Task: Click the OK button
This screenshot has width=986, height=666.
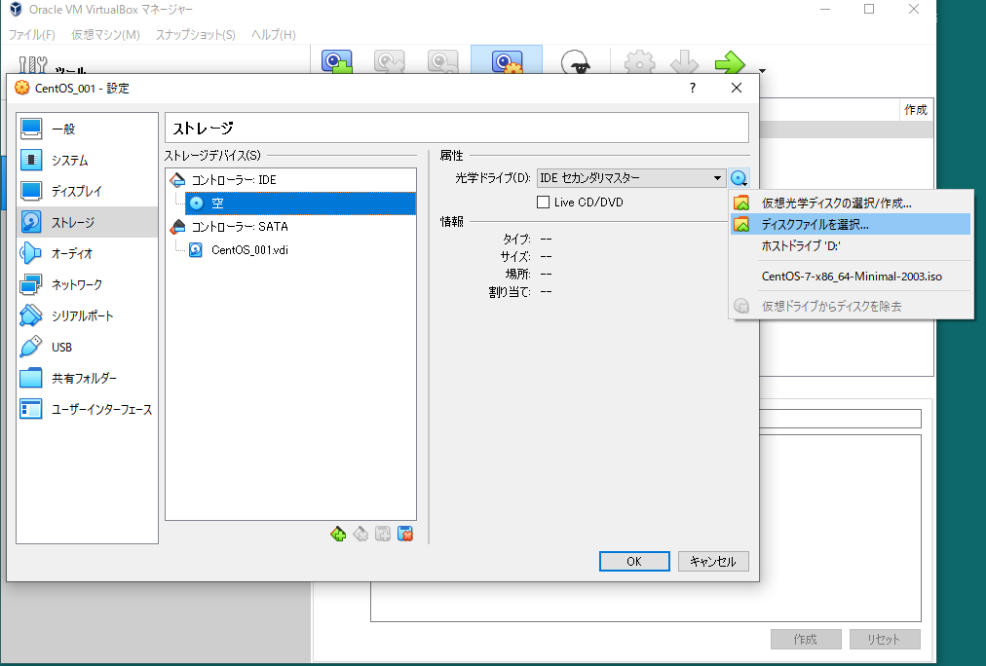Action: click(634, 561)
